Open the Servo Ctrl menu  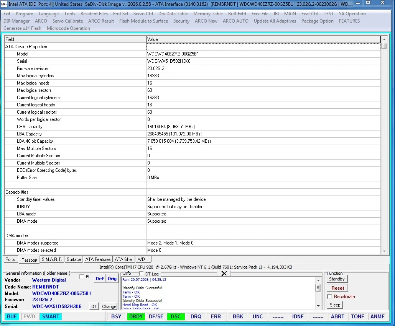[143, 14]
